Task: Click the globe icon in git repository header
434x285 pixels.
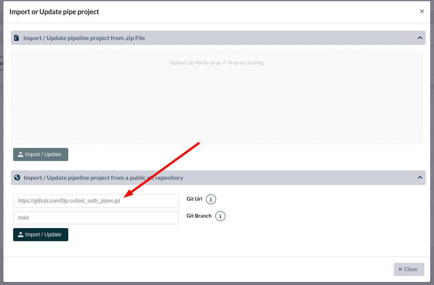Action: (17, 178)
